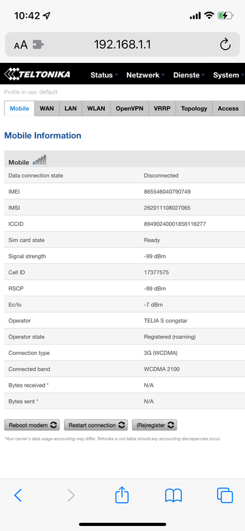The width and height of the screenshot is (245, 531).
Task: Tap the aA reader text-size icon
Action: (21, 45)
